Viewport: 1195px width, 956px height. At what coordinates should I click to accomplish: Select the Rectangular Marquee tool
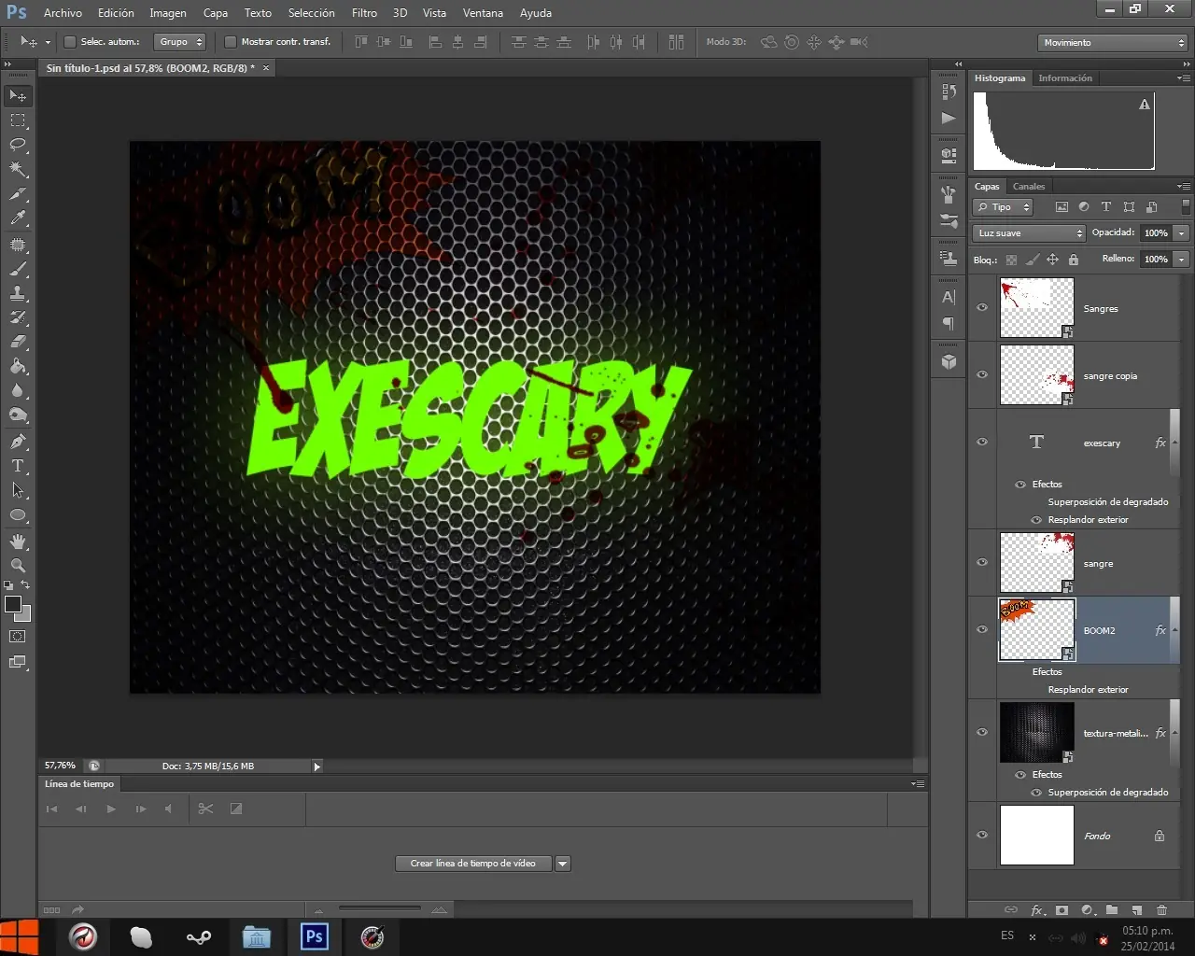(18, 120)
